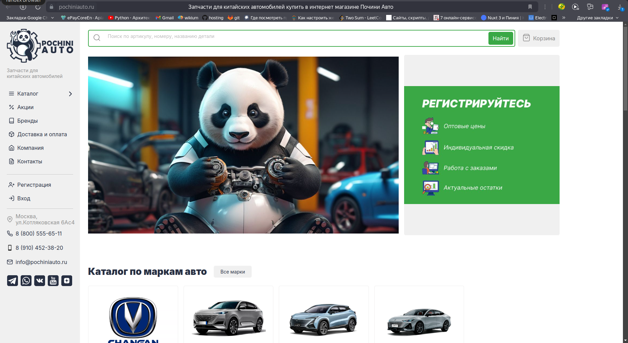Click the browser address bar pochiniauto.ru

(x=77, y=7)
